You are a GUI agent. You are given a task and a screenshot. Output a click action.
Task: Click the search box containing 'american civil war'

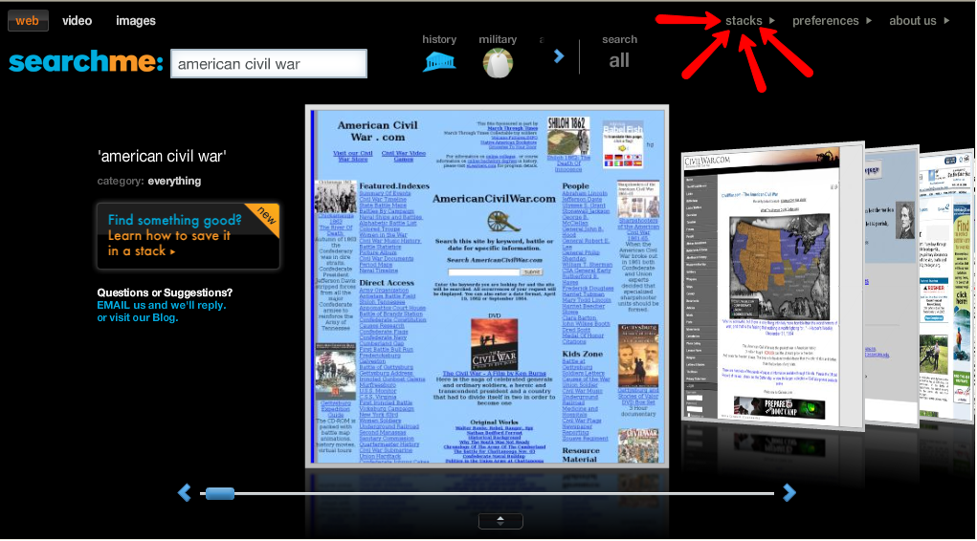point(269,64)
